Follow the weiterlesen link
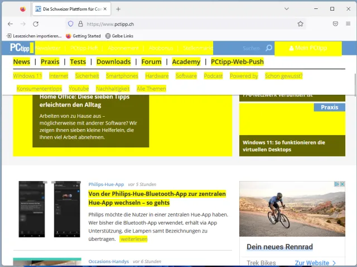Screen dimensions: 357x267 tap(134, 239)
